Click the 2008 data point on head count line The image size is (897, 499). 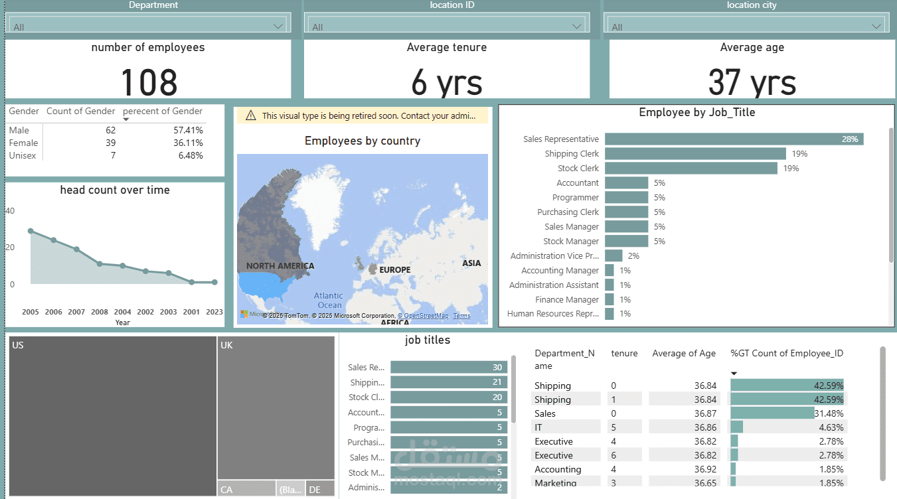coord(100,263)
